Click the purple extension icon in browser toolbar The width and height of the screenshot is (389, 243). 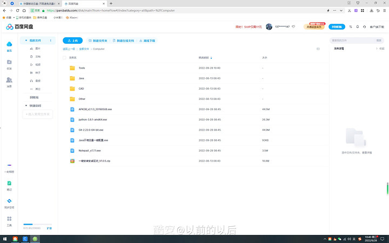[356, 10]
